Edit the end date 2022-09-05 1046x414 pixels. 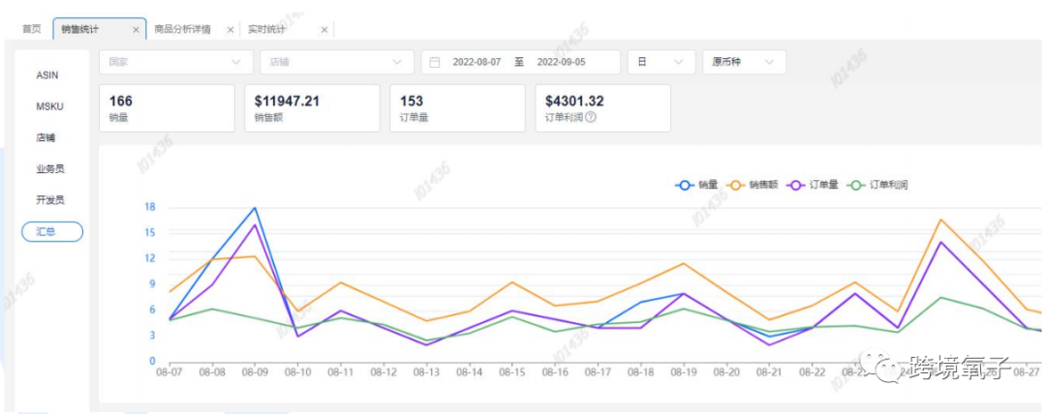561,62
